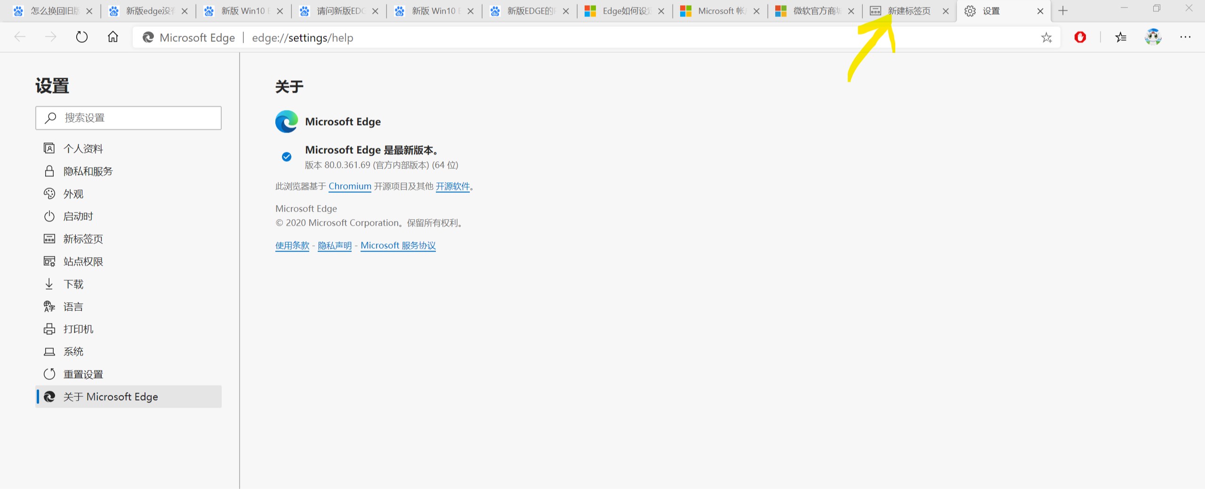The image size is (1205, 489).
Task: Open 新标签页 settings in sidebar
Action: click(x=128, y=239)
